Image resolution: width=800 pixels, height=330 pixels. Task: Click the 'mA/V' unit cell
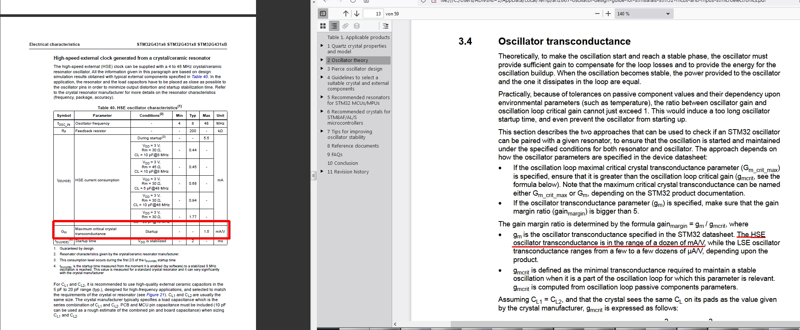pyautogui.click(x=220, y=232)
